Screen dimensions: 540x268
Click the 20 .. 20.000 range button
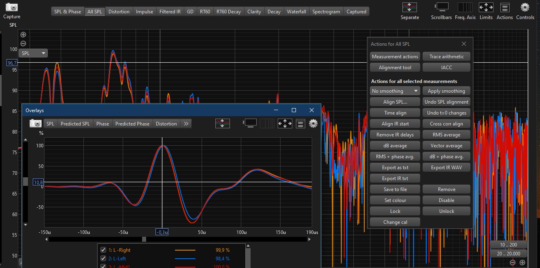click(508, 254)
